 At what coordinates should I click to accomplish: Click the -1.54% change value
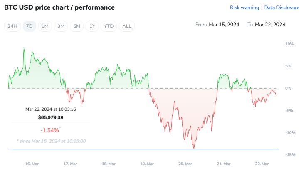(x=50, y=130)
